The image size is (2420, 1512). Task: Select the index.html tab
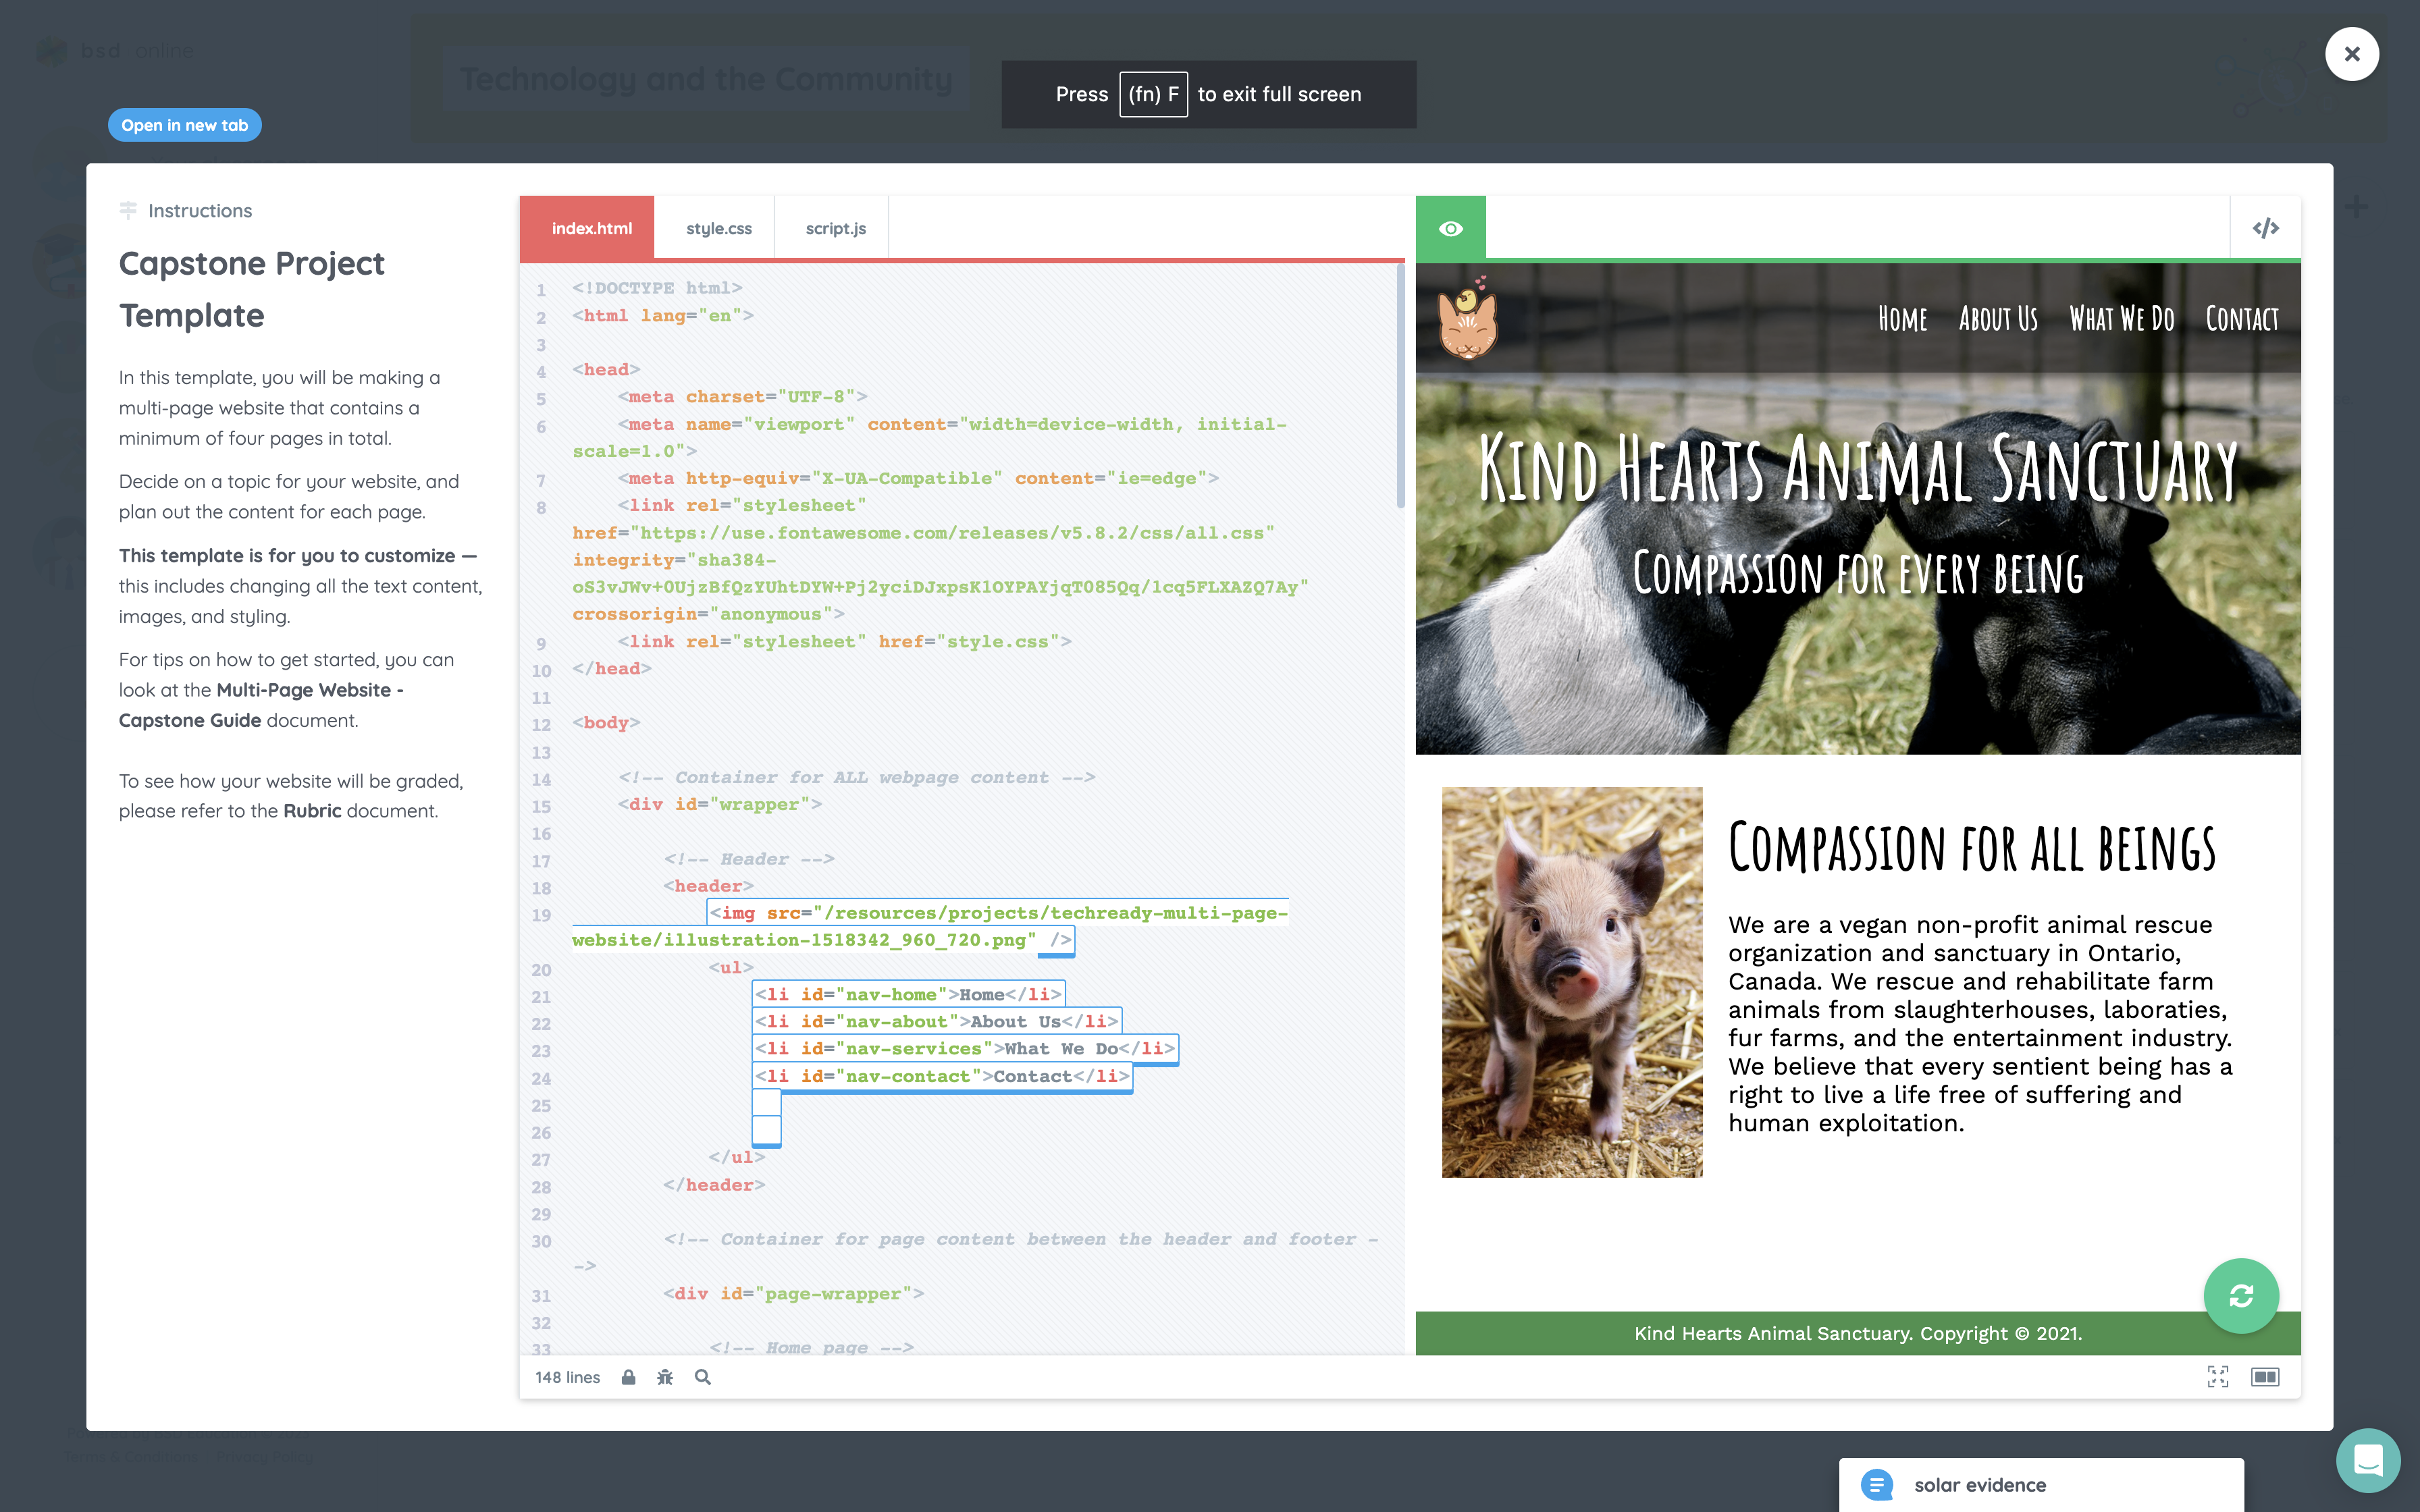click(x=591, y=228)
